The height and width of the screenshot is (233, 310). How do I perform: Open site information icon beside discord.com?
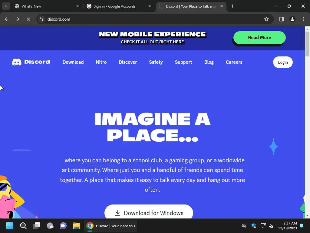41,19
